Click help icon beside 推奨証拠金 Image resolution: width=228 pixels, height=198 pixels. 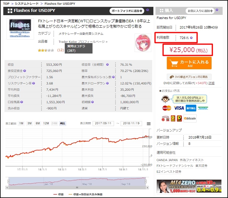tap(25, 71)
